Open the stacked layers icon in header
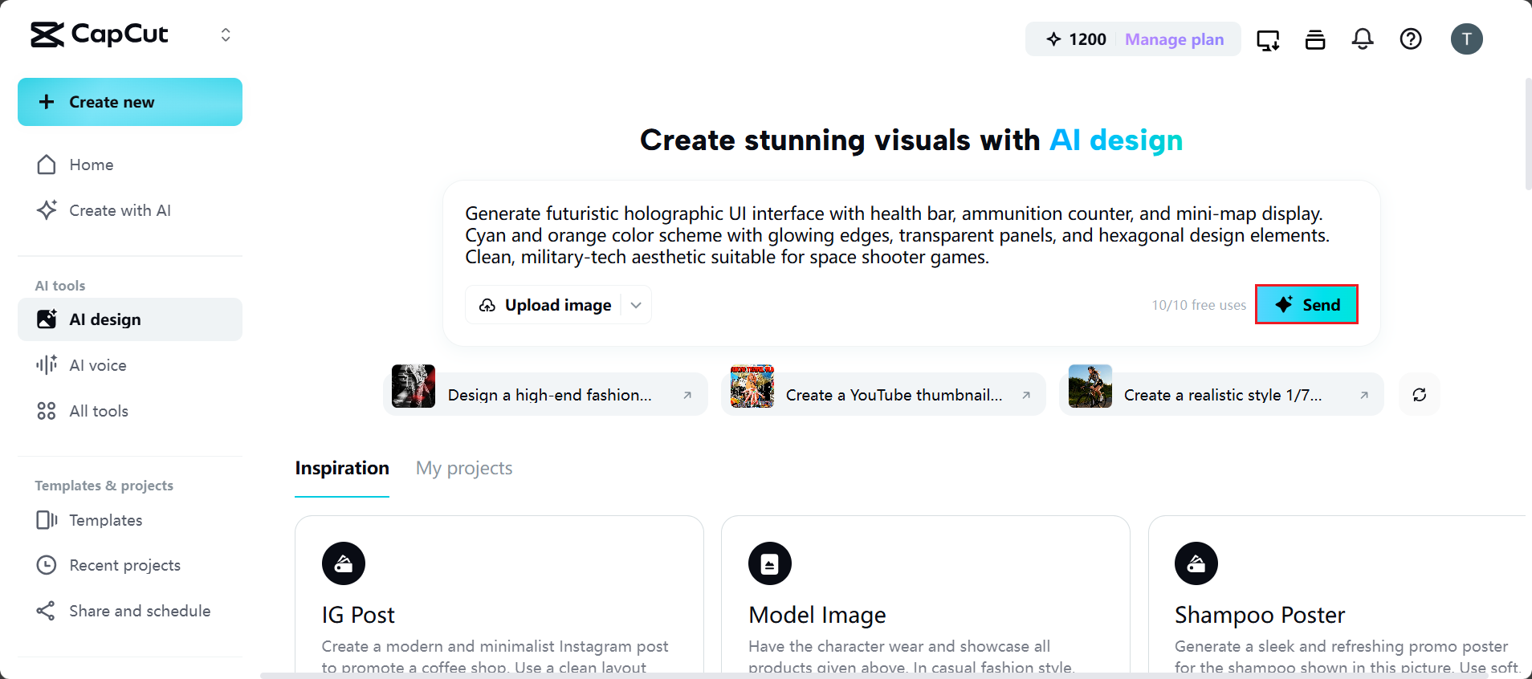This screenshot has width=1532, height=679. coord(1315,39)
